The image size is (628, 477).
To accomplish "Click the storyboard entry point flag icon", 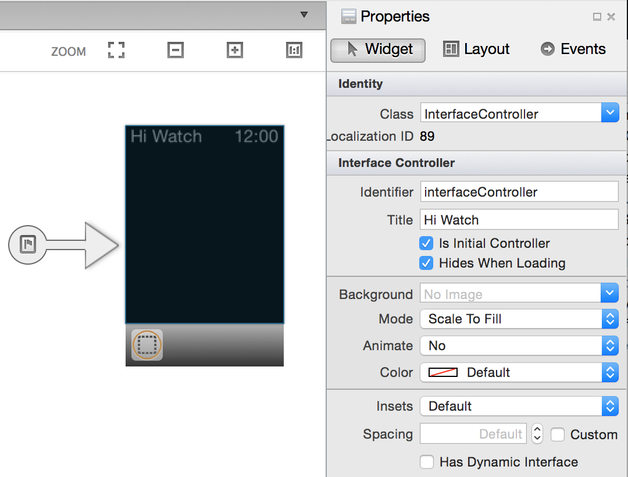I will pyautogui.click(x=27, y=245).
